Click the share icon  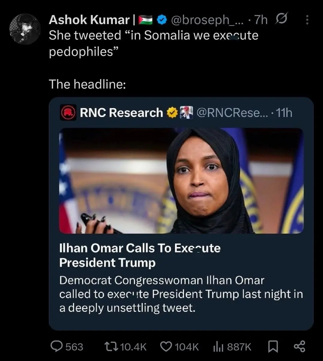[x=299, y=346]
